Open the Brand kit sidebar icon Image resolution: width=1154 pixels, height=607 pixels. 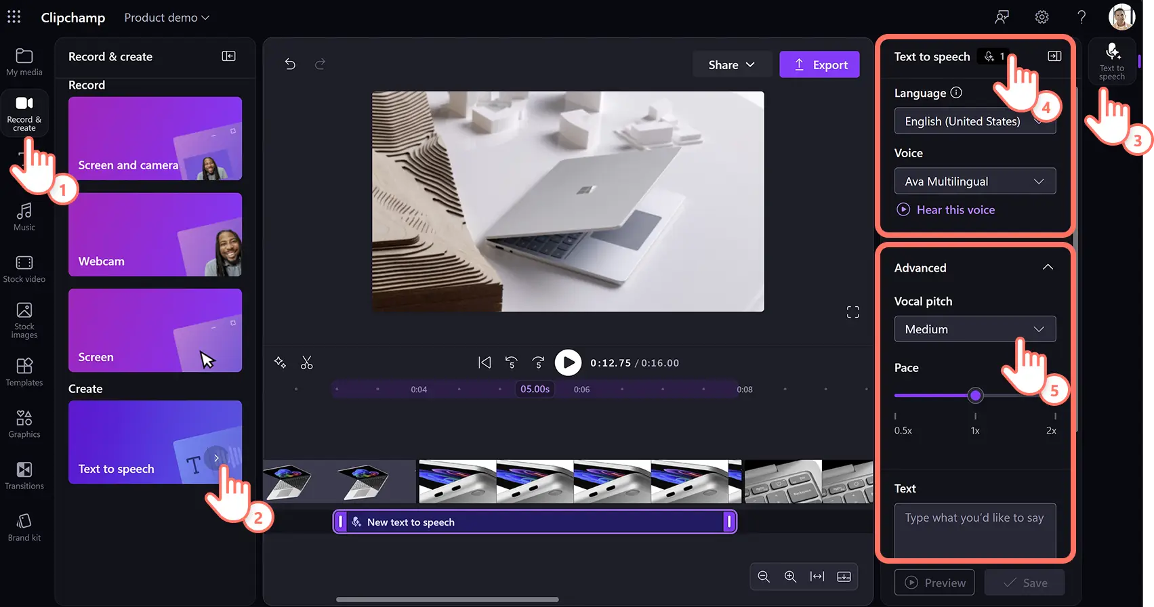point(24,527)
